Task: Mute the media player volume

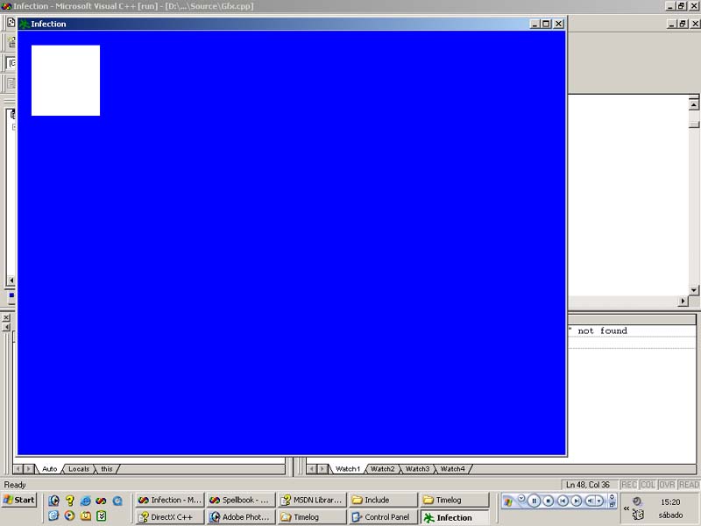Action: coord(591,501)
